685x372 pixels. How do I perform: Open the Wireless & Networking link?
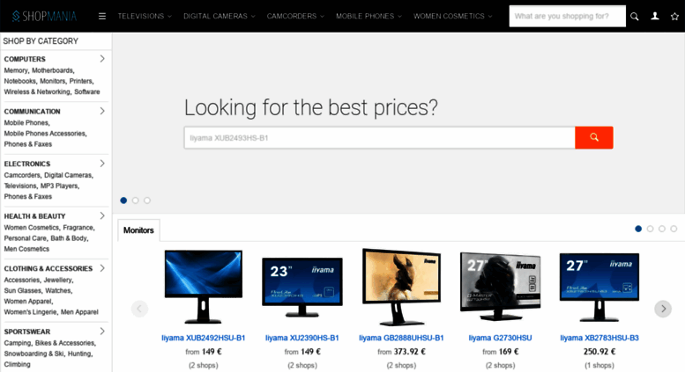click(x=37, y=92)
